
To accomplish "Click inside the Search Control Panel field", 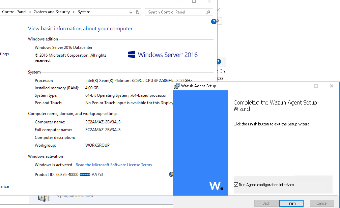I will coord(175,12).
